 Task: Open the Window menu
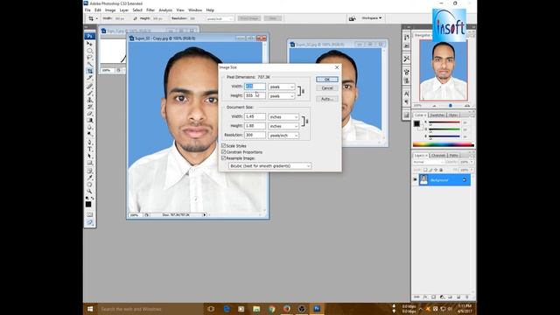point(194,10)
